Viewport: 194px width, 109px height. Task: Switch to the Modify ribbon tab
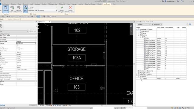coord(99,4)
